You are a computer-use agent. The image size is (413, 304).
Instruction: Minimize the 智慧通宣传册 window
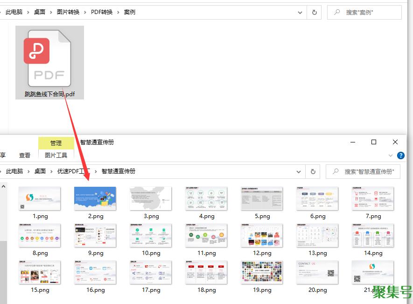coord(352,142)
